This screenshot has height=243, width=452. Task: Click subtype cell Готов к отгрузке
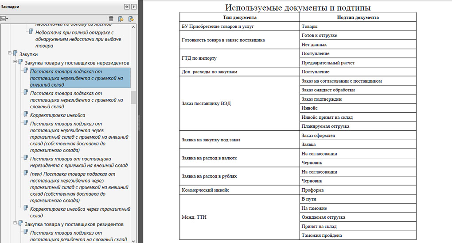pyautogui.click(x=358, y=35)
